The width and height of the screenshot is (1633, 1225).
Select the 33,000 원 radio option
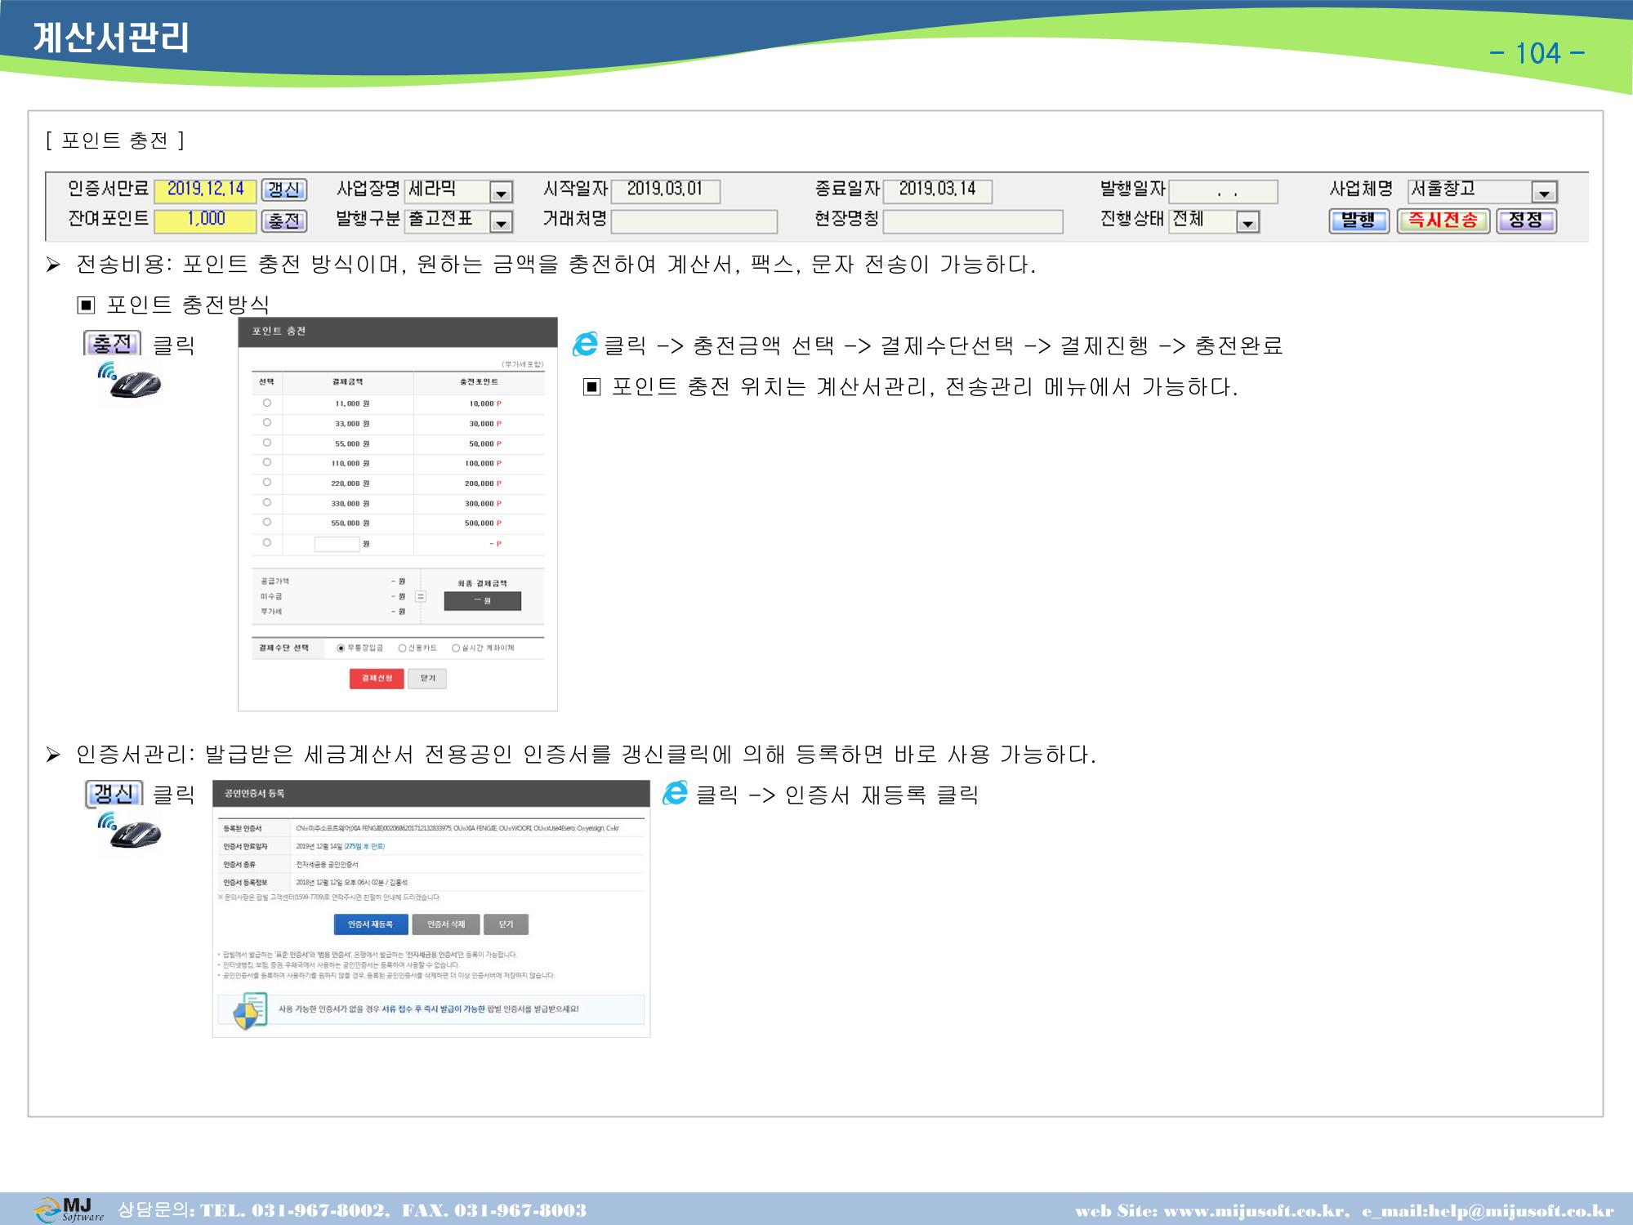(267, 422)
